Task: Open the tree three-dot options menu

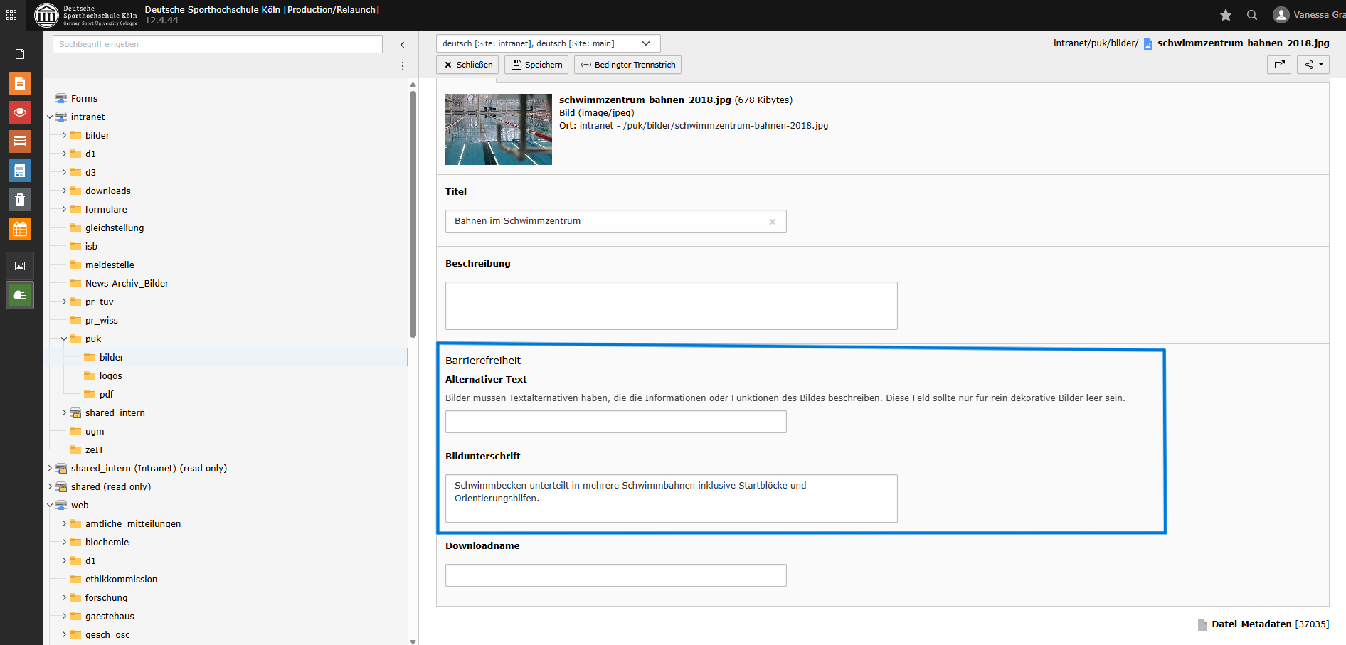Action: pyautogui.click(x=403, y=66)
